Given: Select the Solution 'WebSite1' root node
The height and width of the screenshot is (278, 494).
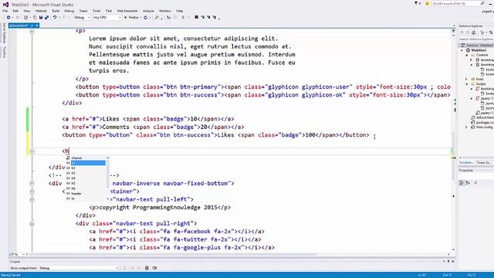Looking at the screenshot, I should [x=479, y=45].
